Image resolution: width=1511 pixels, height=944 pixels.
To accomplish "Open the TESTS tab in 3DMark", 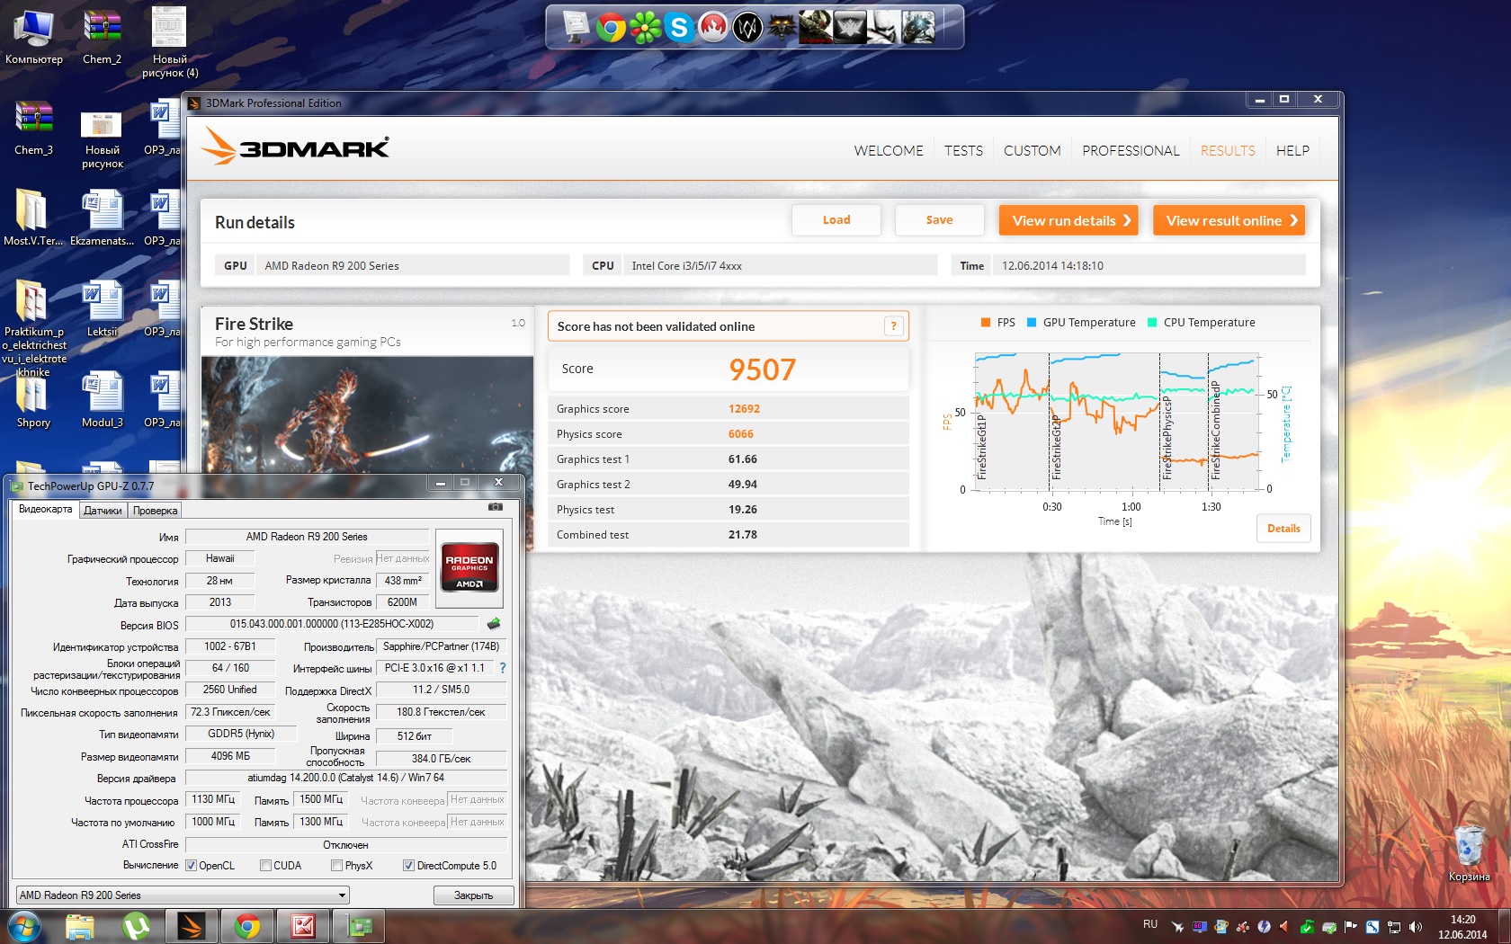I will [x=963, y=151].
